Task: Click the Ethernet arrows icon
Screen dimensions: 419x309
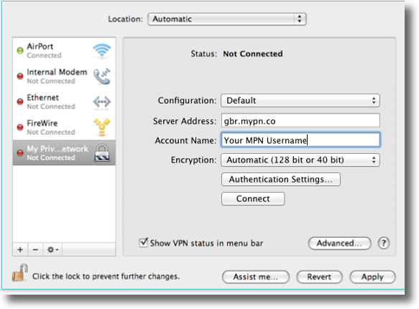Action: pos(102,102)
